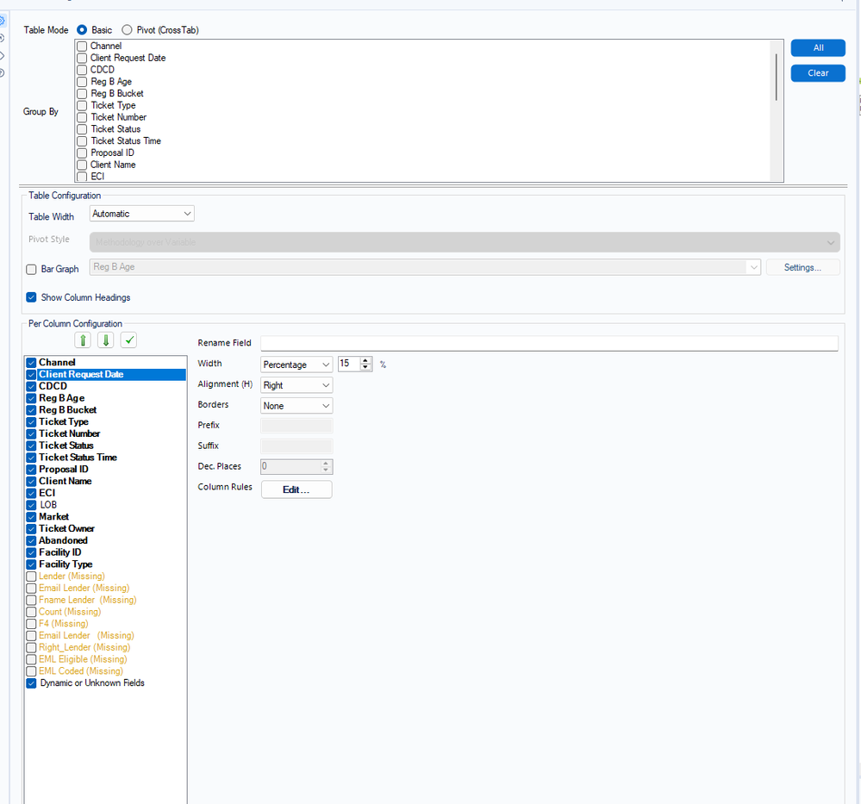
Task: Select Ticket Owner row in column list
Action: 105,529
